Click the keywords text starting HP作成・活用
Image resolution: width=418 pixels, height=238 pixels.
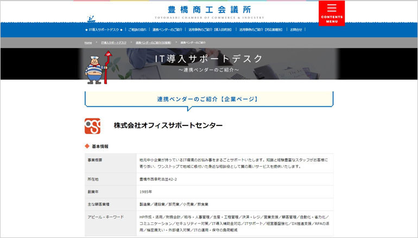[x=235, y=223]
